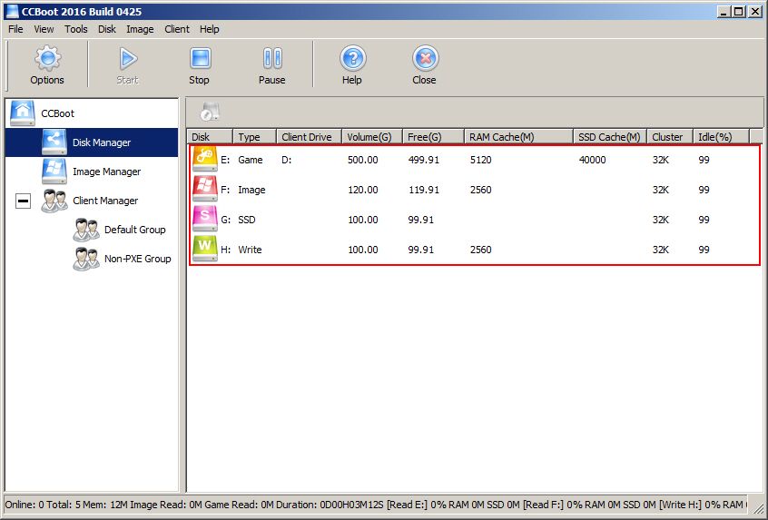
Task: Select the CCBoot home icon in the tree
Action: (x=23, y=113)
